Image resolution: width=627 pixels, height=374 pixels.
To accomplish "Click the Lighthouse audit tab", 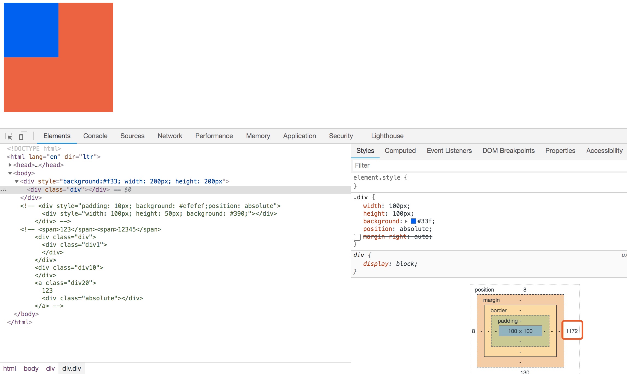I will point(387,136).
